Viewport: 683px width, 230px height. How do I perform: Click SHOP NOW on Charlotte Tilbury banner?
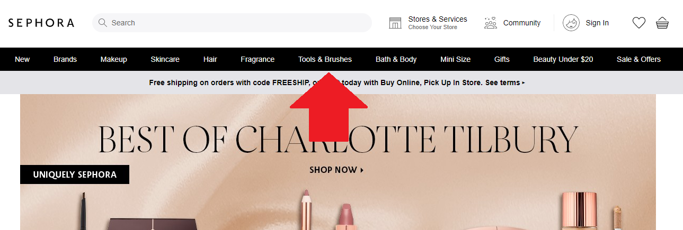[x=336, y=170]
